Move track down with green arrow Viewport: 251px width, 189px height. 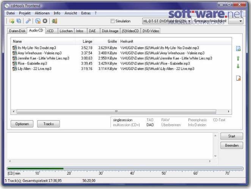(238, 66)
